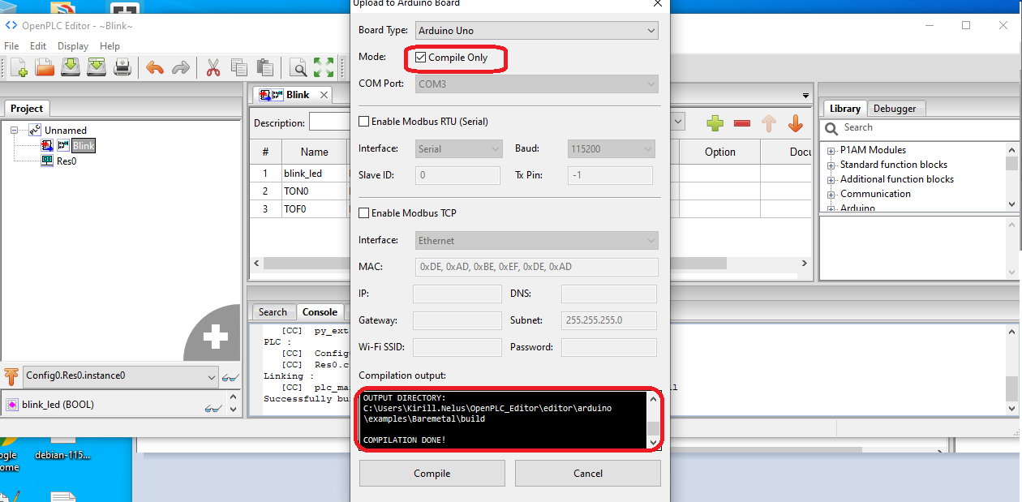Click the orange Move variable up arrow
The height and width of the screenshot is (502, 1022).
pyautogui.click(x=769, y=123)
